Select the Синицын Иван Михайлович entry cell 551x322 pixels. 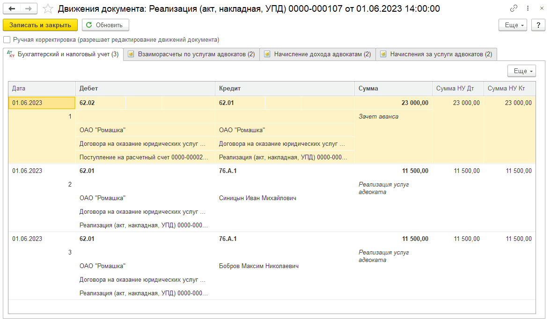point(257,198)
